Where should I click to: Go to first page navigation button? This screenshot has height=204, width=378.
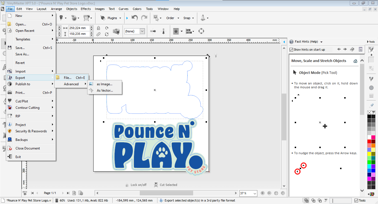[x=32, y=193]
